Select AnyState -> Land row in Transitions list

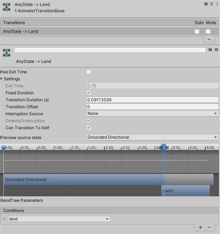[109, 32]
